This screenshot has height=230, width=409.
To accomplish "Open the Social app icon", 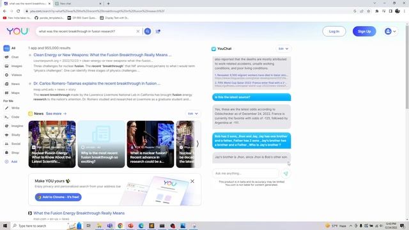I will [7, 144].
